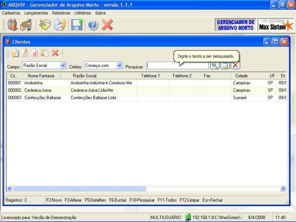
Task: Open the Campo dropdown arrow
Action: 63,66
